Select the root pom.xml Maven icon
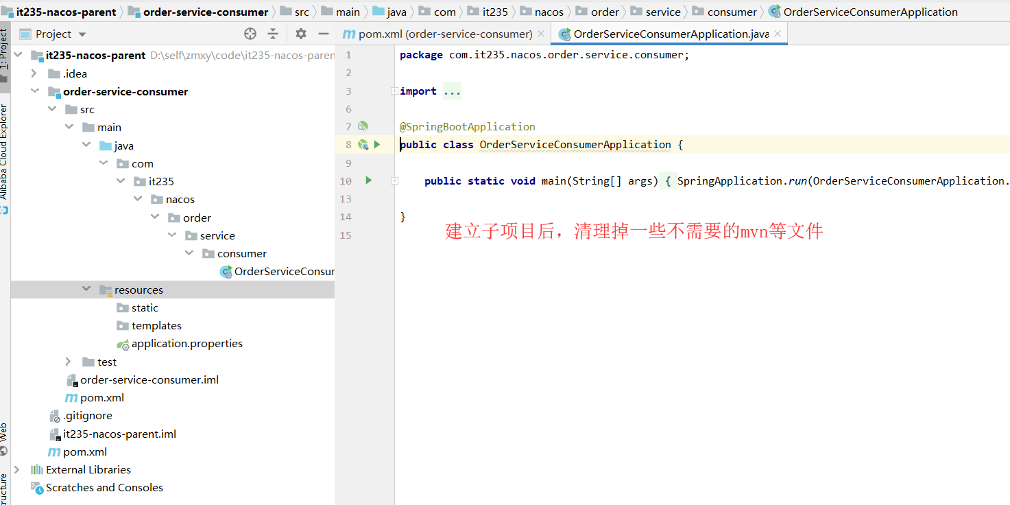Screen dimensions: 1010x505 (x=54, y=451)
